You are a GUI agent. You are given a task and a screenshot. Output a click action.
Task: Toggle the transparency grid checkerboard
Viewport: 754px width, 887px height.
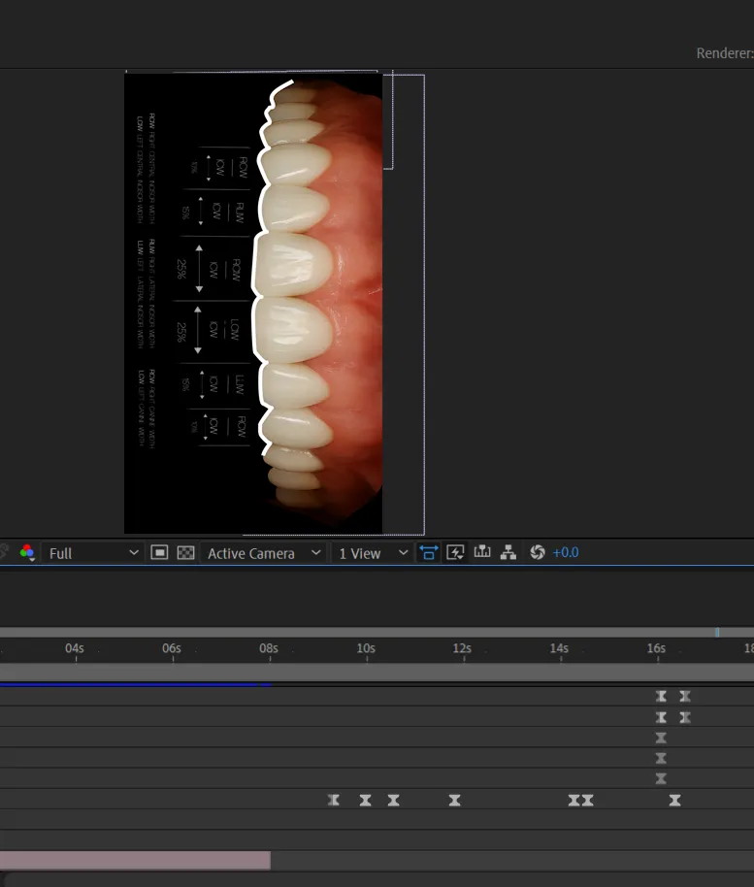tap(185, 552)
